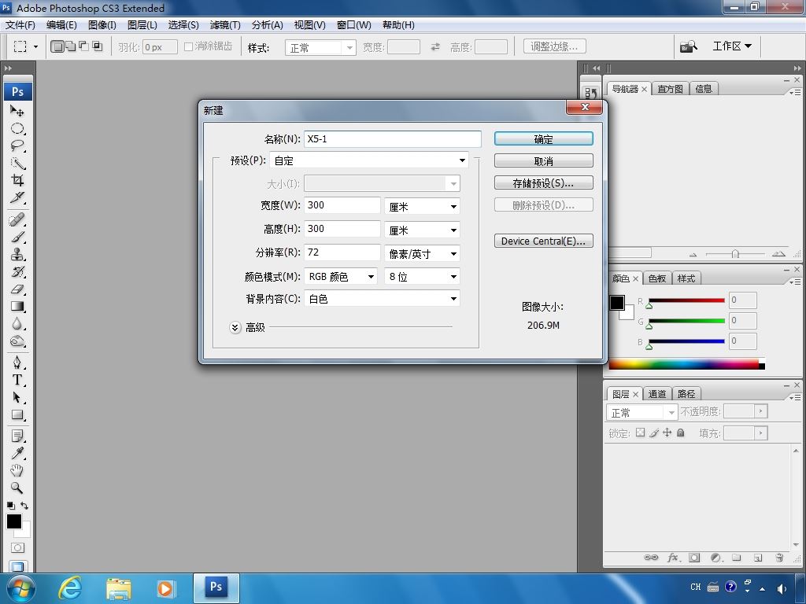Select the Dodge tool
Viewport: 806px width, 604px height.
point(17,341)
